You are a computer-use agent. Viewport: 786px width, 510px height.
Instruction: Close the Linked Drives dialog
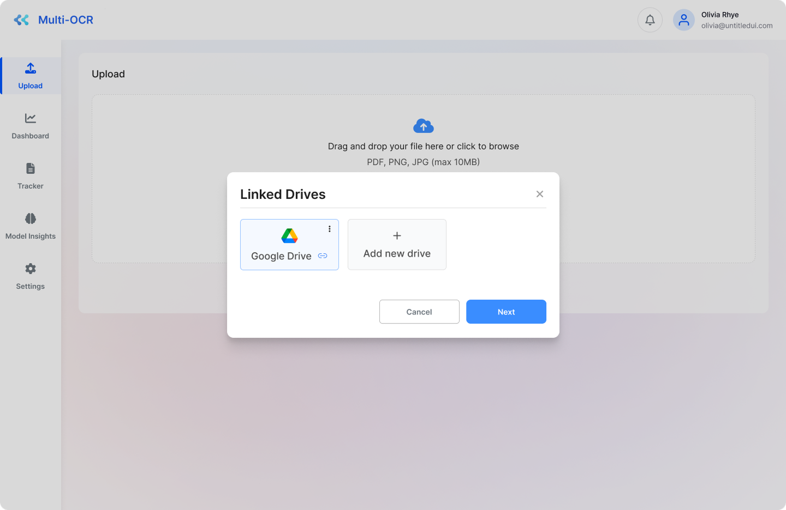[x=540, y=194]
